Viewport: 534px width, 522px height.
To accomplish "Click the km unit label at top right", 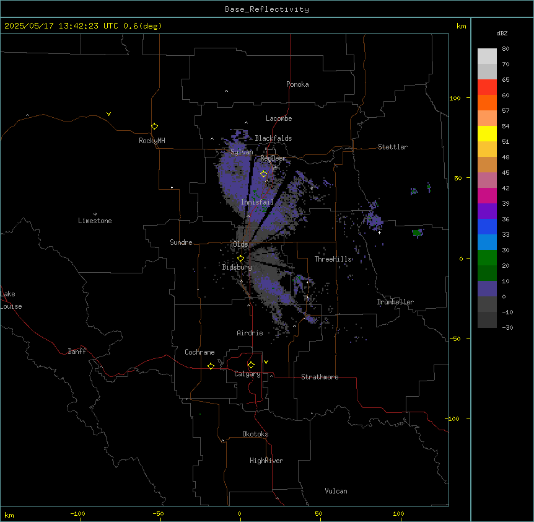I will coord(461,26).
